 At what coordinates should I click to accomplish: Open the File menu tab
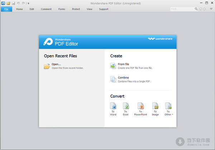click(x=6, y=9)
